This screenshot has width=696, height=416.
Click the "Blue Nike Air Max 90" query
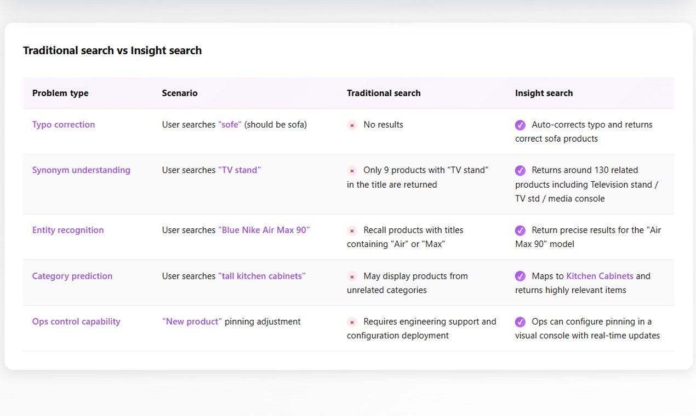(264, 230)
